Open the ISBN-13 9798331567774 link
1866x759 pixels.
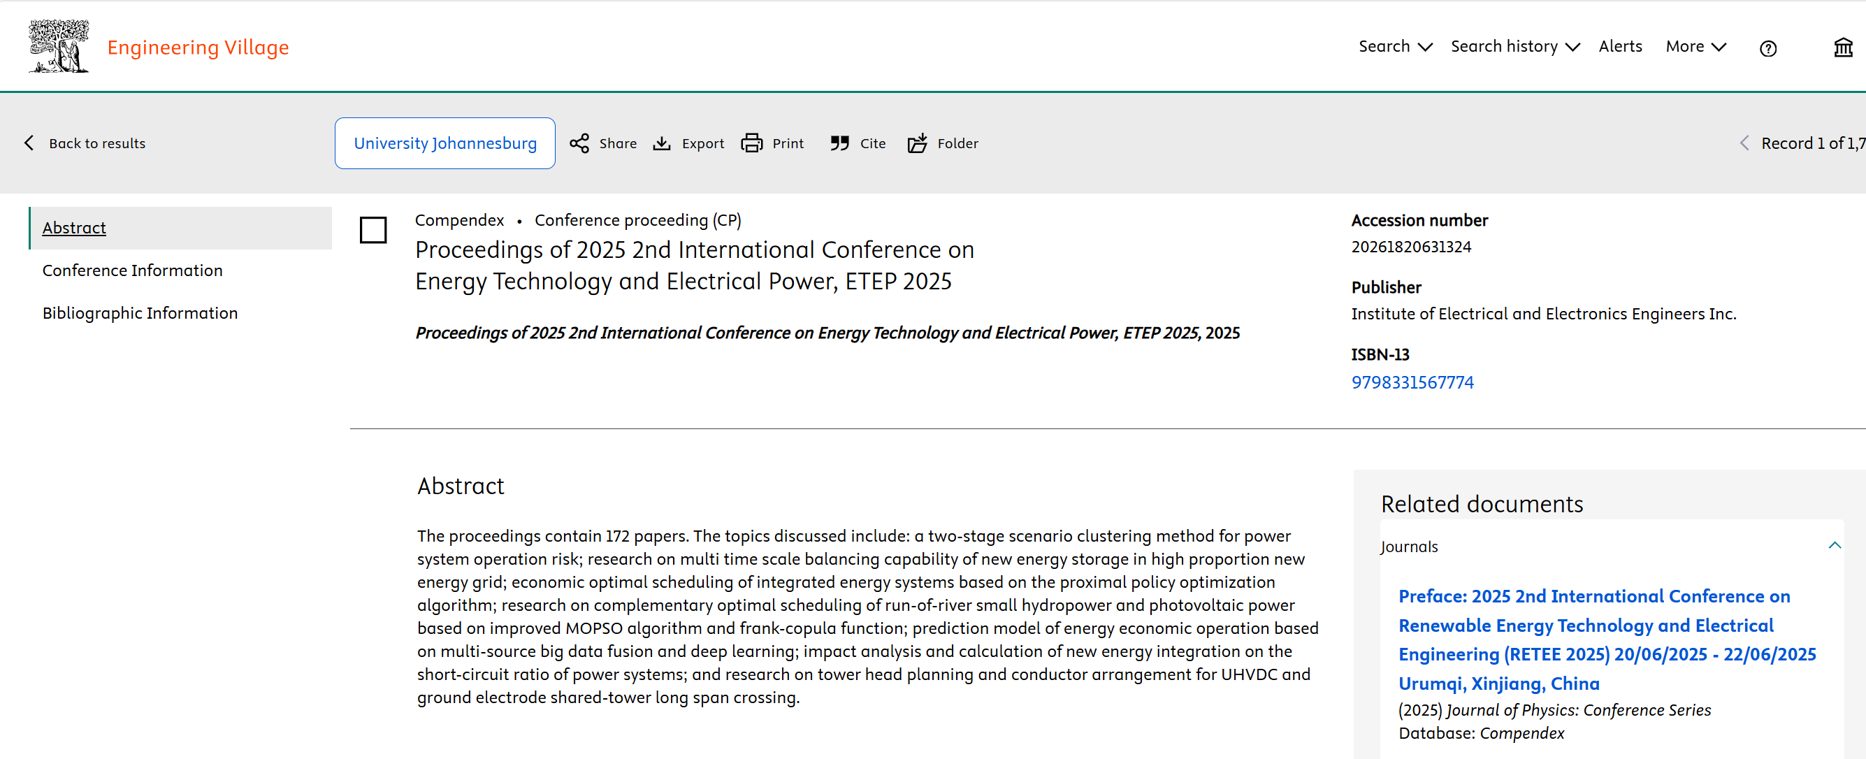(x=1412, y=382)
